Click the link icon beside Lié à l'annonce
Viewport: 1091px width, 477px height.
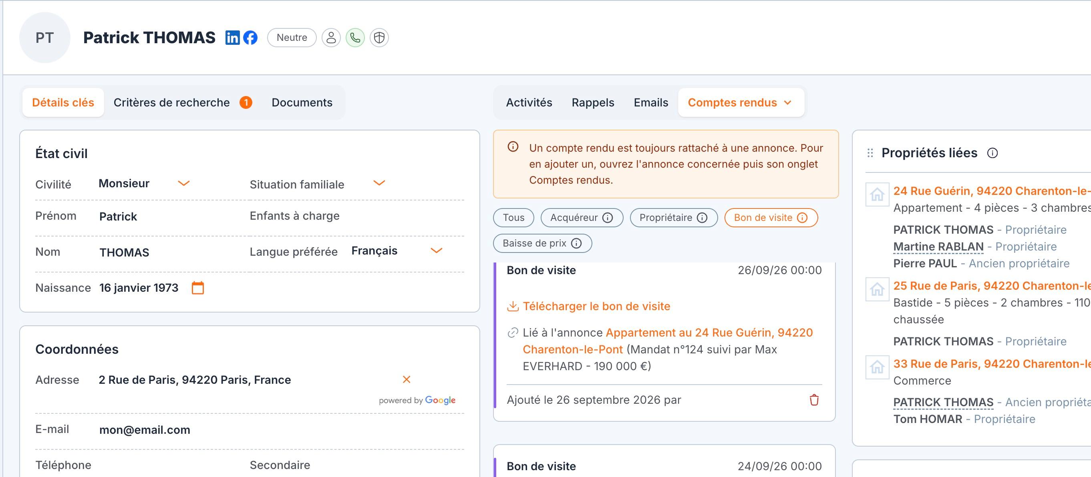tap(513, 333)
